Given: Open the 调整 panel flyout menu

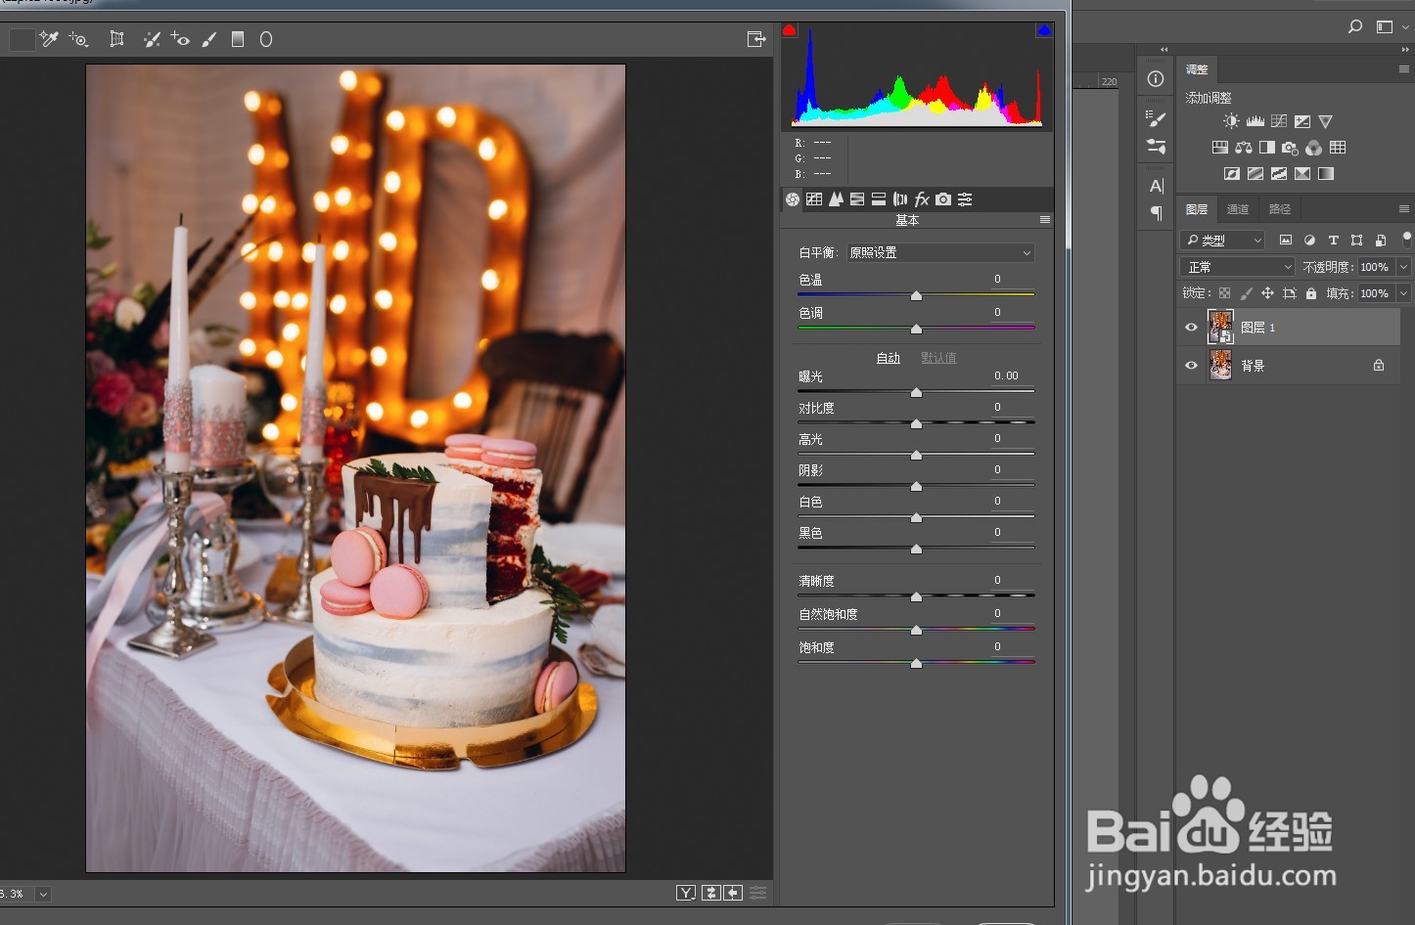Looking at the screenshot, I should tap(1404, 69).
